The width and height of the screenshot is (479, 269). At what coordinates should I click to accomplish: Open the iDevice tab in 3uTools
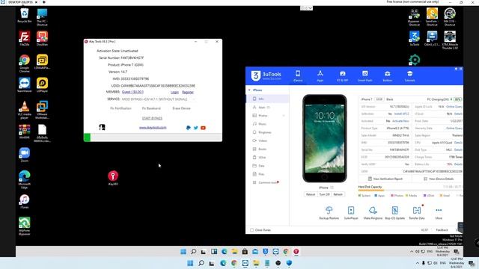(x=298, y=76)
